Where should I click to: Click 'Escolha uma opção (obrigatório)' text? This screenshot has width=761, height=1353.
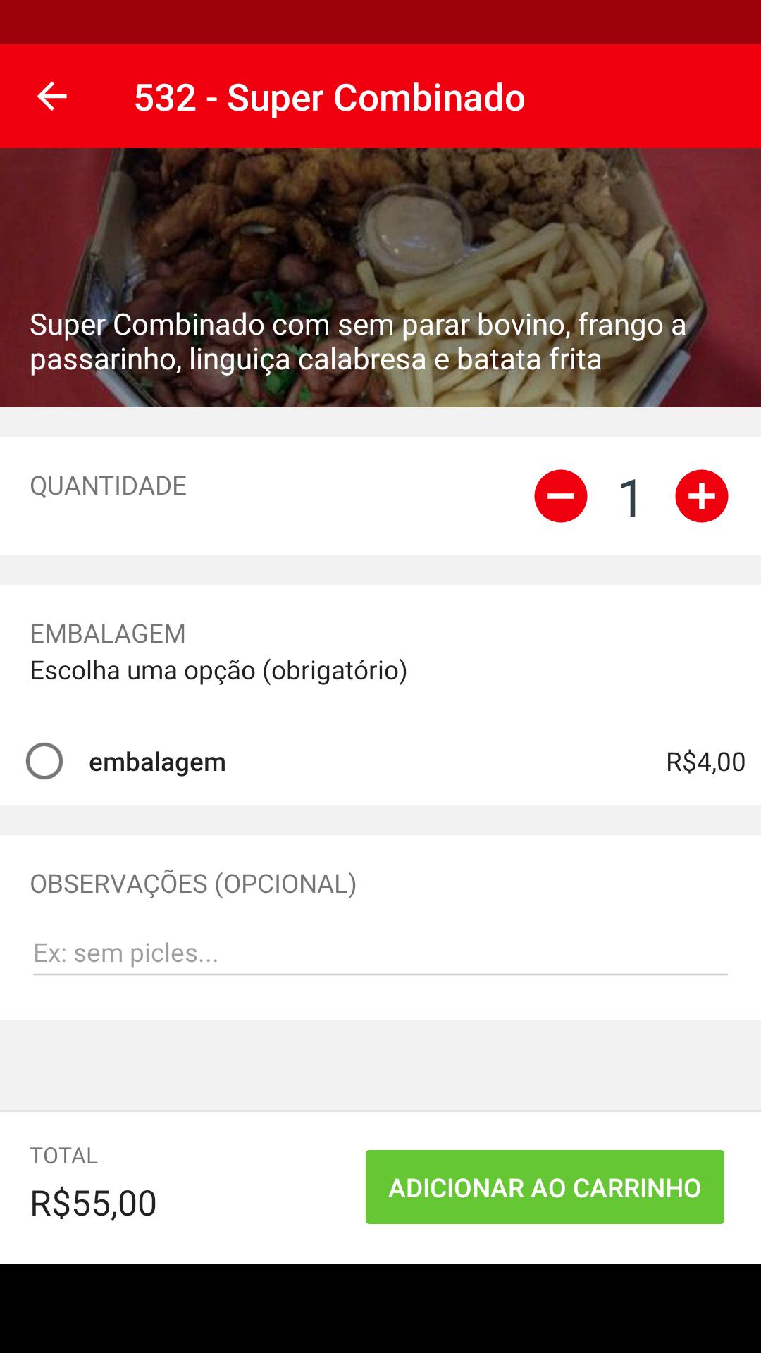(x=218, y=670)
